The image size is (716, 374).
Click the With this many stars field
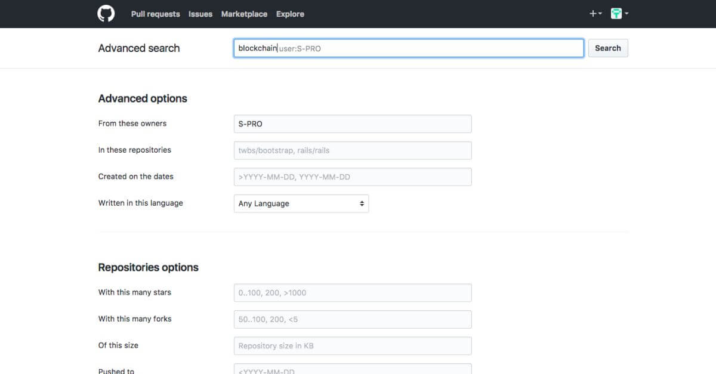(352, 293)
